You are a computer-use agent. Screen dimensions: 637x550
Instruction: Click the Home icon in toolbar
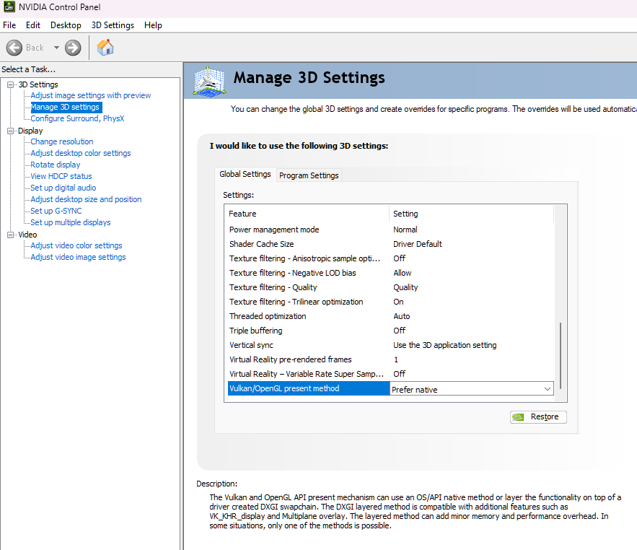[105, 48]
